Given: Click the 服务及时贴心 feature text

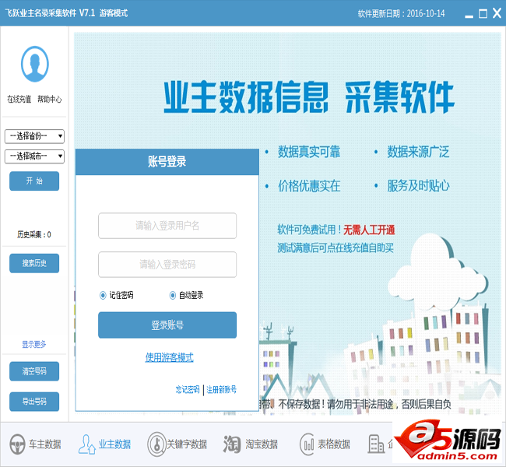Looking at the screenshot, I should (418, 185).
